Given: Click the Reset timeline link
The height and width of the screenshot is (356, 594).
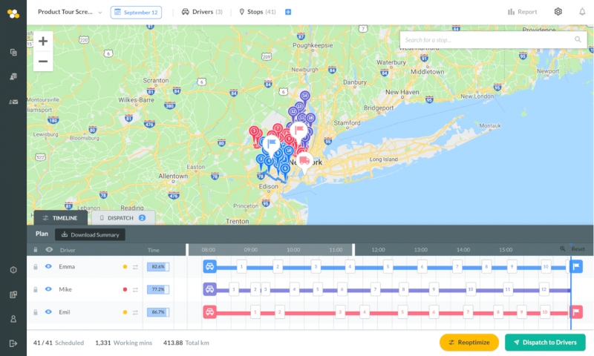Looking at the screenshot, I should (x=578, y=249).
